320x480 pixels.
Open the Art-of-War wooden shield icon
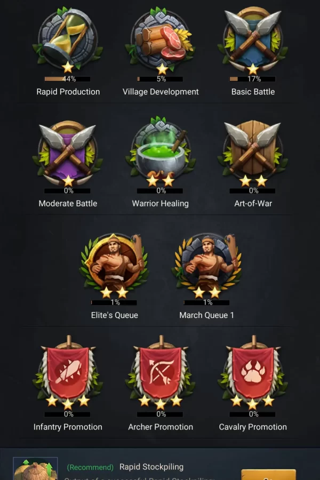coord(253,151)
